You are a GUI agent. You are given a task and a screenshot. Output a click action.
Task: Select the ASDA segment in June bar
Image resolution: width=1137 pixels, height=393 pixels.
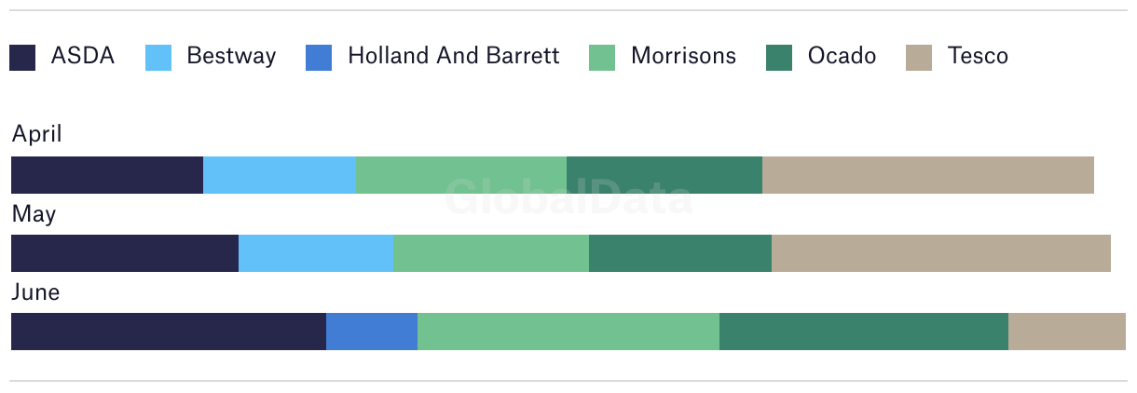pos(169,332)
